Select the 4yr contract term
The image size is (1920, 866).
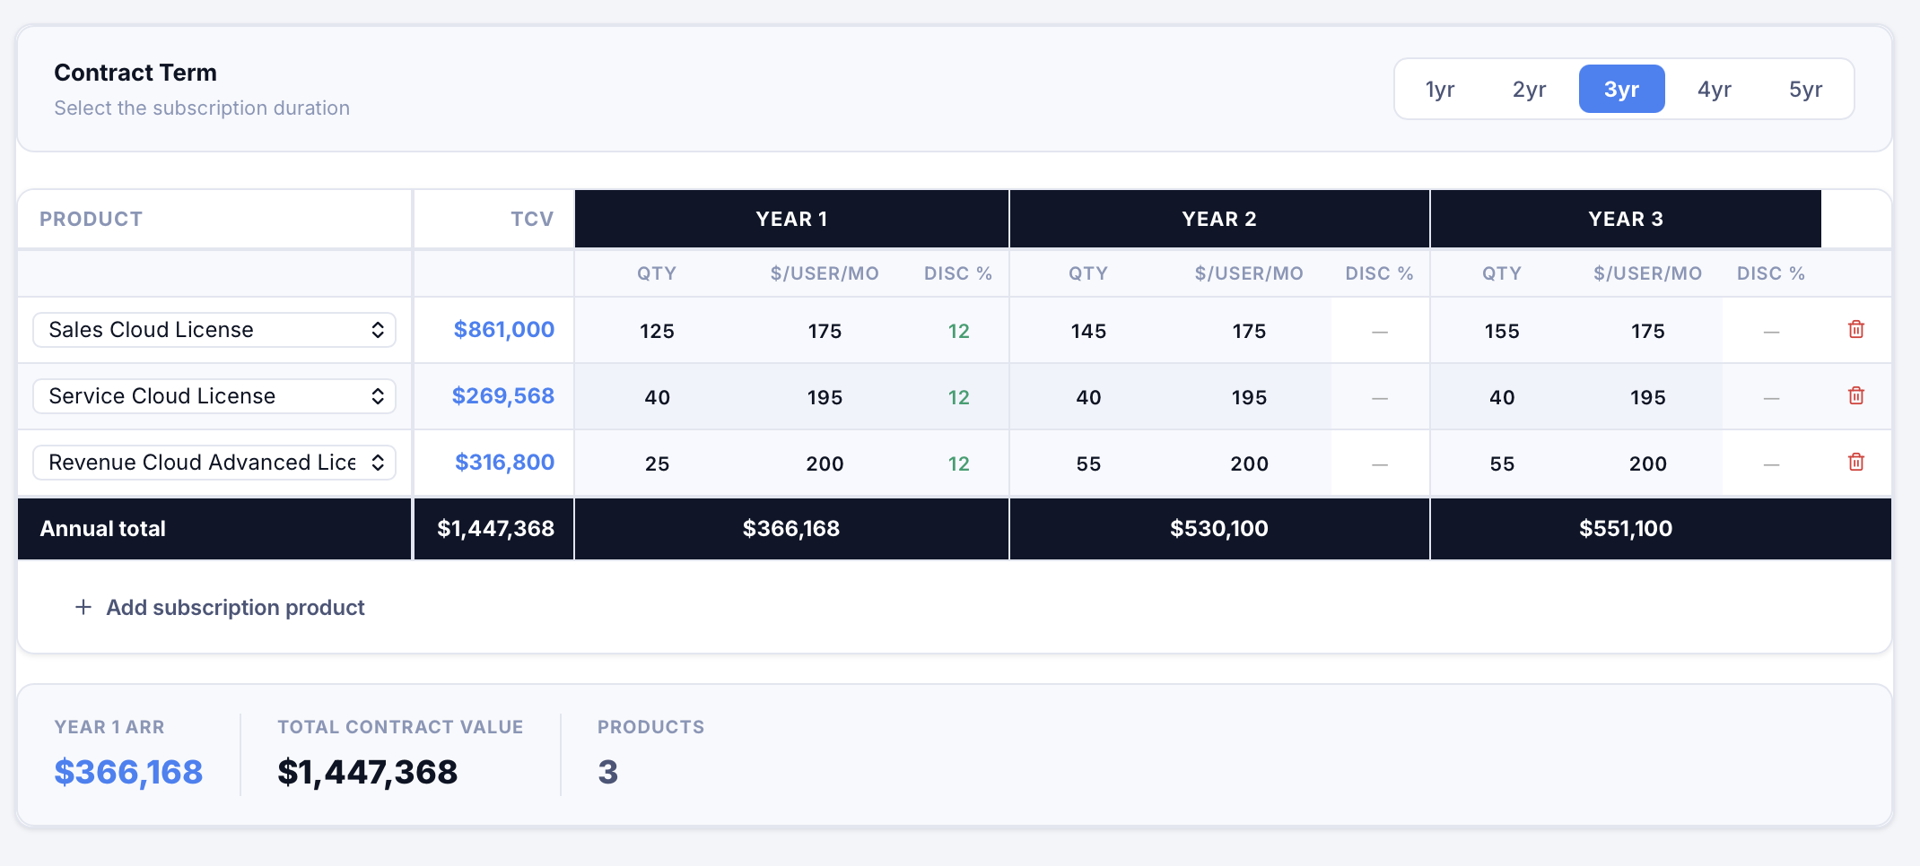click(x=1715, y=89)
